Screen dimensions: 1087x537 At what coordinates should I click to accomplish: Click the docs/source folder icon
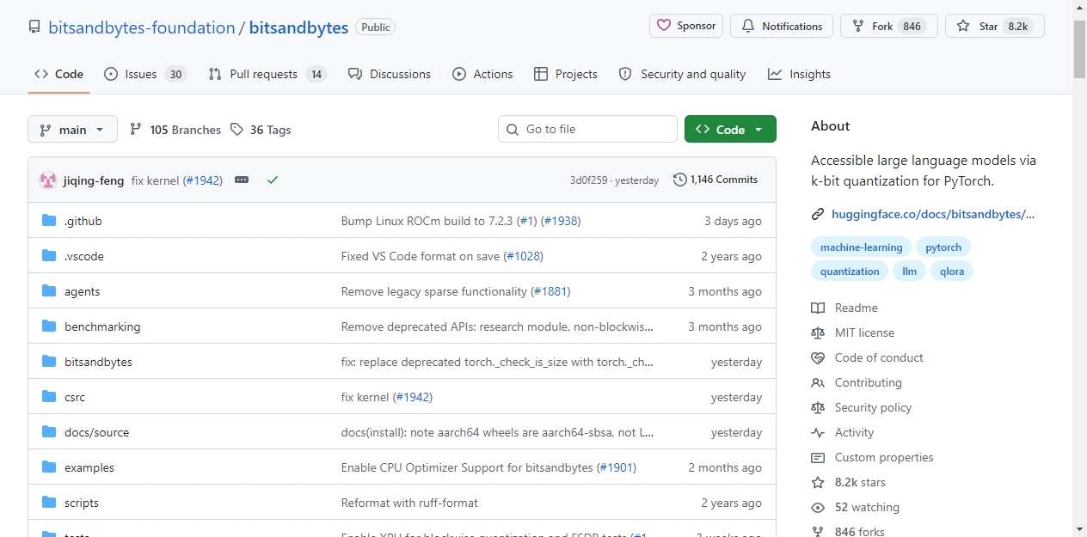49,432
